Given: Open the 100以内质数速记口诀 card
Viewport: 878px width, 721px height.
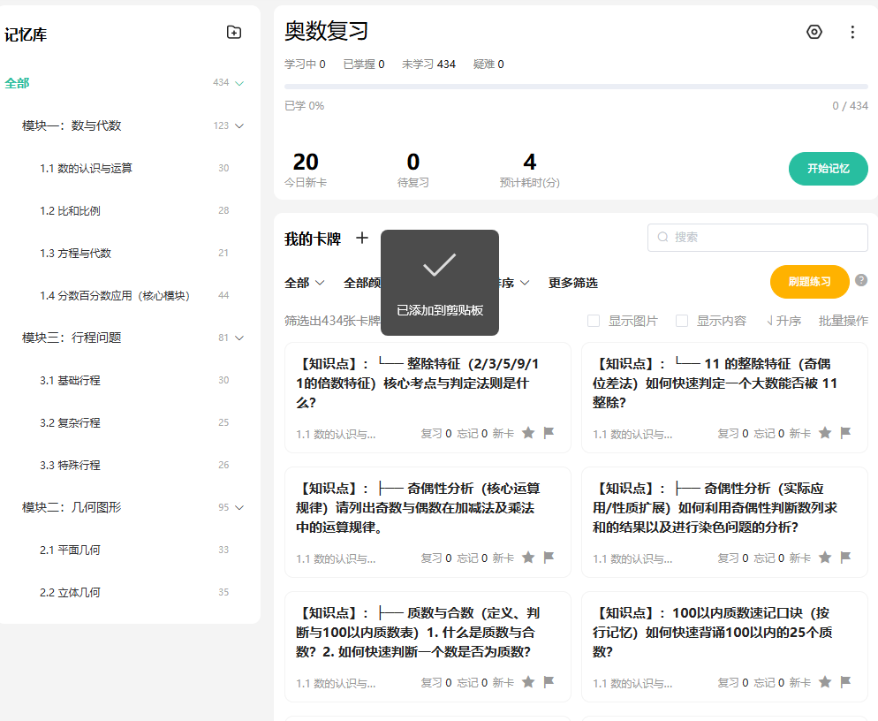Looking at the screenshot, I should tap(724, 647).
